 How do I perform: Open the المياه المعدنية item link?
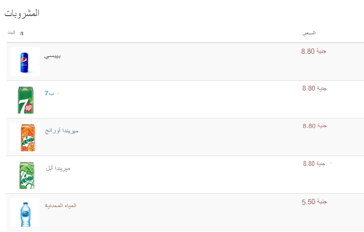[61, 206]
